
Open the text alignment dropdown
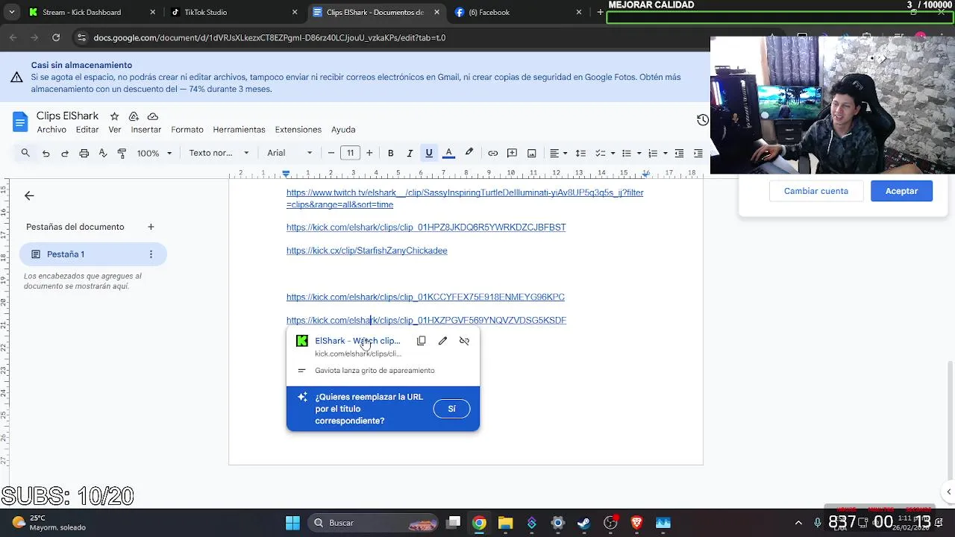558,153
